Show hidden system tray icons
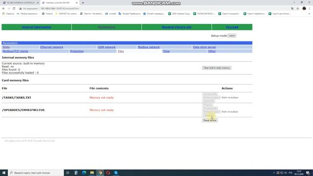The height and width of the screenshot is (176, 313). coord(274,173)
